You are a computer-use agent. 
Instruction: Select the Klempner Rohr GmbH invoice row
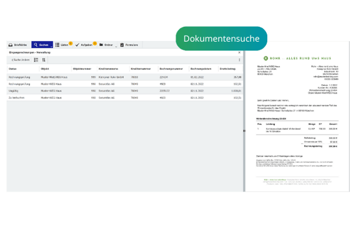[125, 77]
